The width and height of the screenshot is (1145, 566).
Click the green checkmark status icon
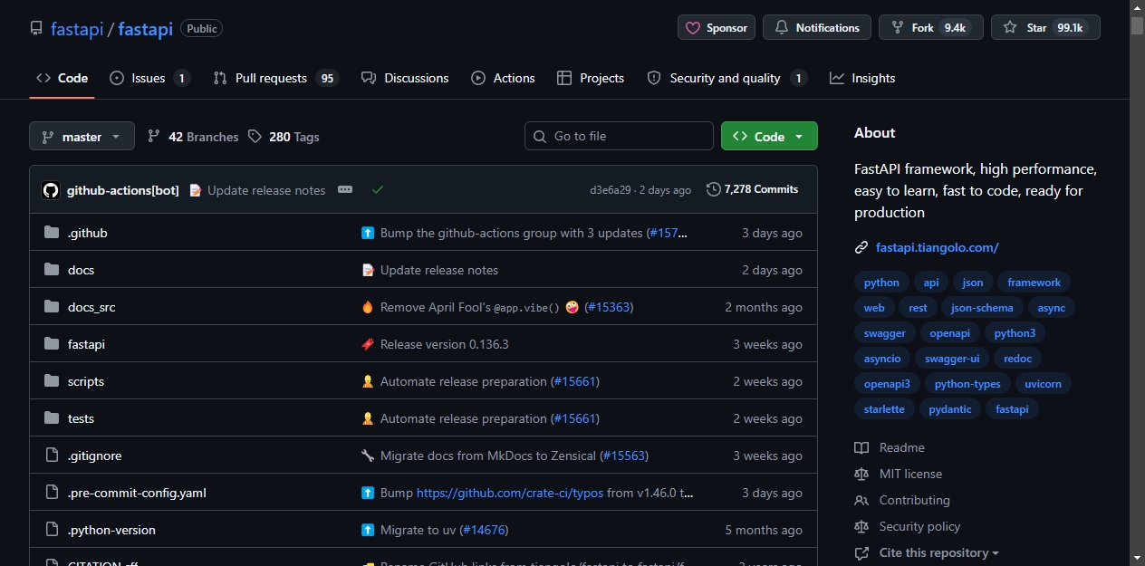pos(378,189)
